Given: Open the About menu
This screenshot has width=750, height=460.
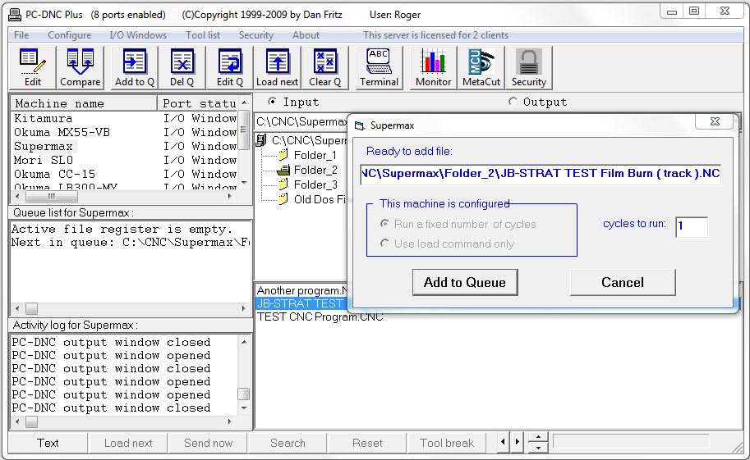Looking at the screenshot, I should click(x=306, y=35).
